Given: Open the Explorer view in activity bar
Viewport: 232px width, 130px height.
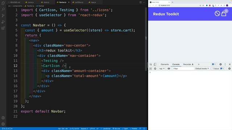Looking at the screenshot, I should (x=3, y=3).
